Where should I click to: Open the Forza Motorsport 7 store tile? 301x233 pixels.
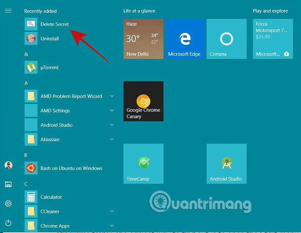(273, 39)
